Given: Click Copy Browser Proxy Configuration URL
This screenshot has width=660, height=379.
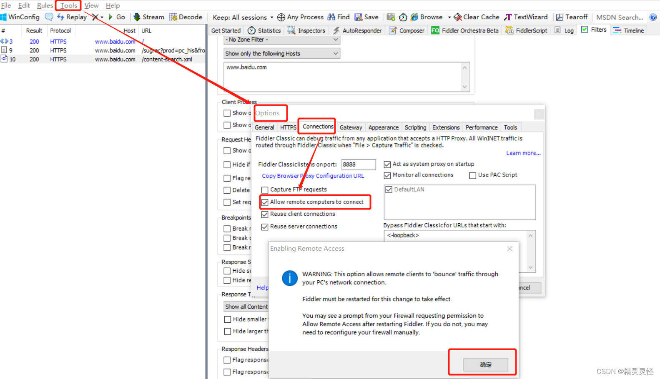Looking at the screenshot, I should click(x=313, y=176).
